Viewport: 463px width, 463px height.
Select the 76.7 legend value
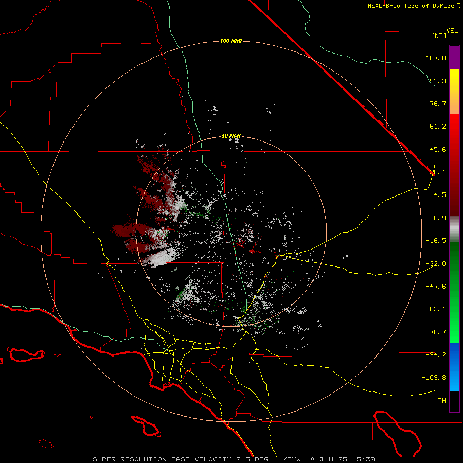(438, 103)
